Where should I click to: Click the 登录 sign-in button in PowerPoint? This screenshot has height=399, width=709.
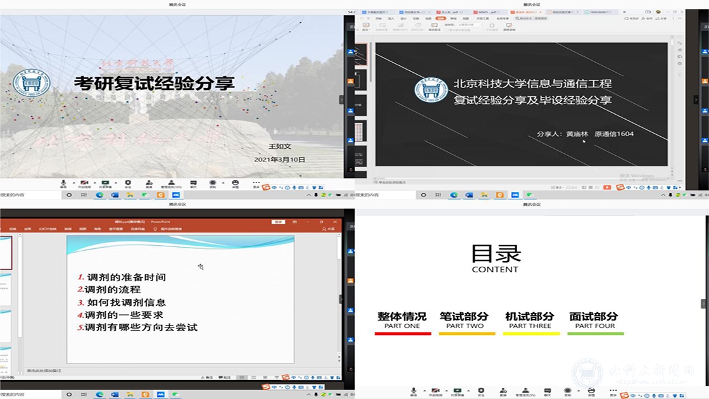278,222
